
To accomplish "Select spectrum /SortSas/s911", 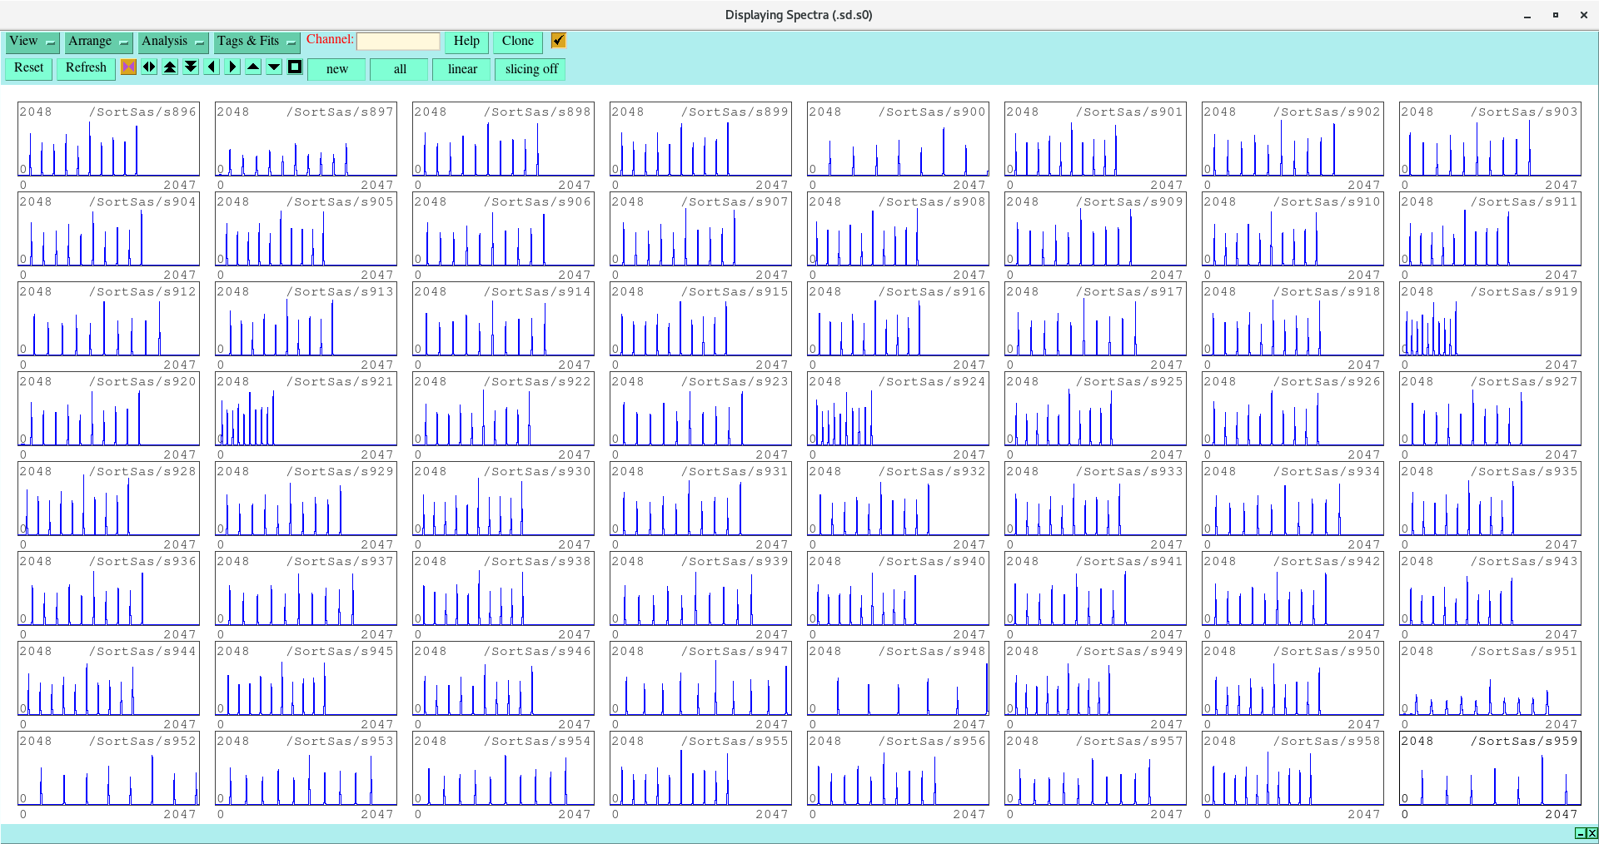I will pyautogui.click(x=1490, y=229).
